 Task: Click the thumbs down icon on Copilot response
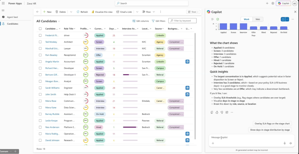[222, 112]
